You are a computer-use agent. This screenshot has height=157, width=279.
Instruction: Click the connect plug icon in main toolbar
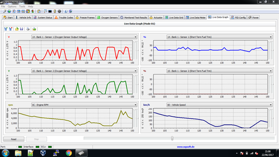5,11
